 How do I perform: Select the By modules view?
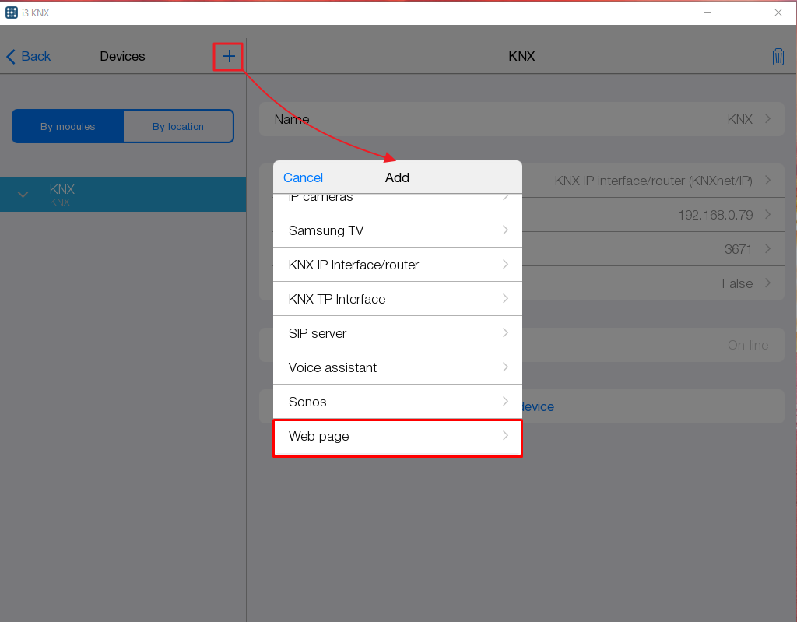[67, 125]
